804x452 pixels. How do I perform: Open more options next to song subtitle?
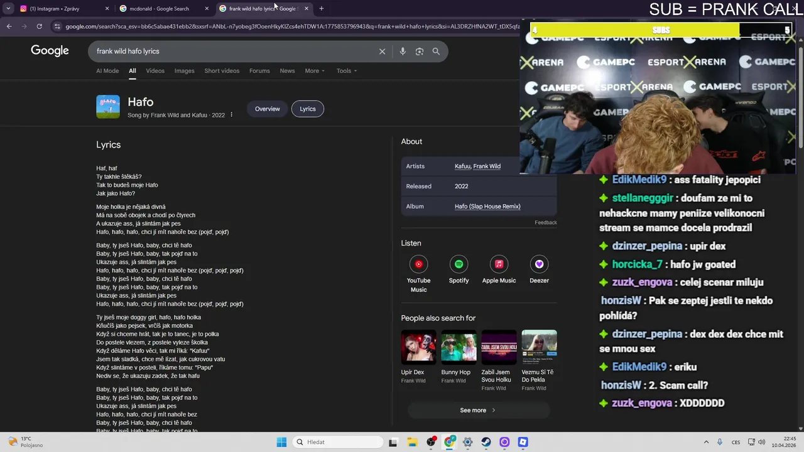click(x=231, y=115)
